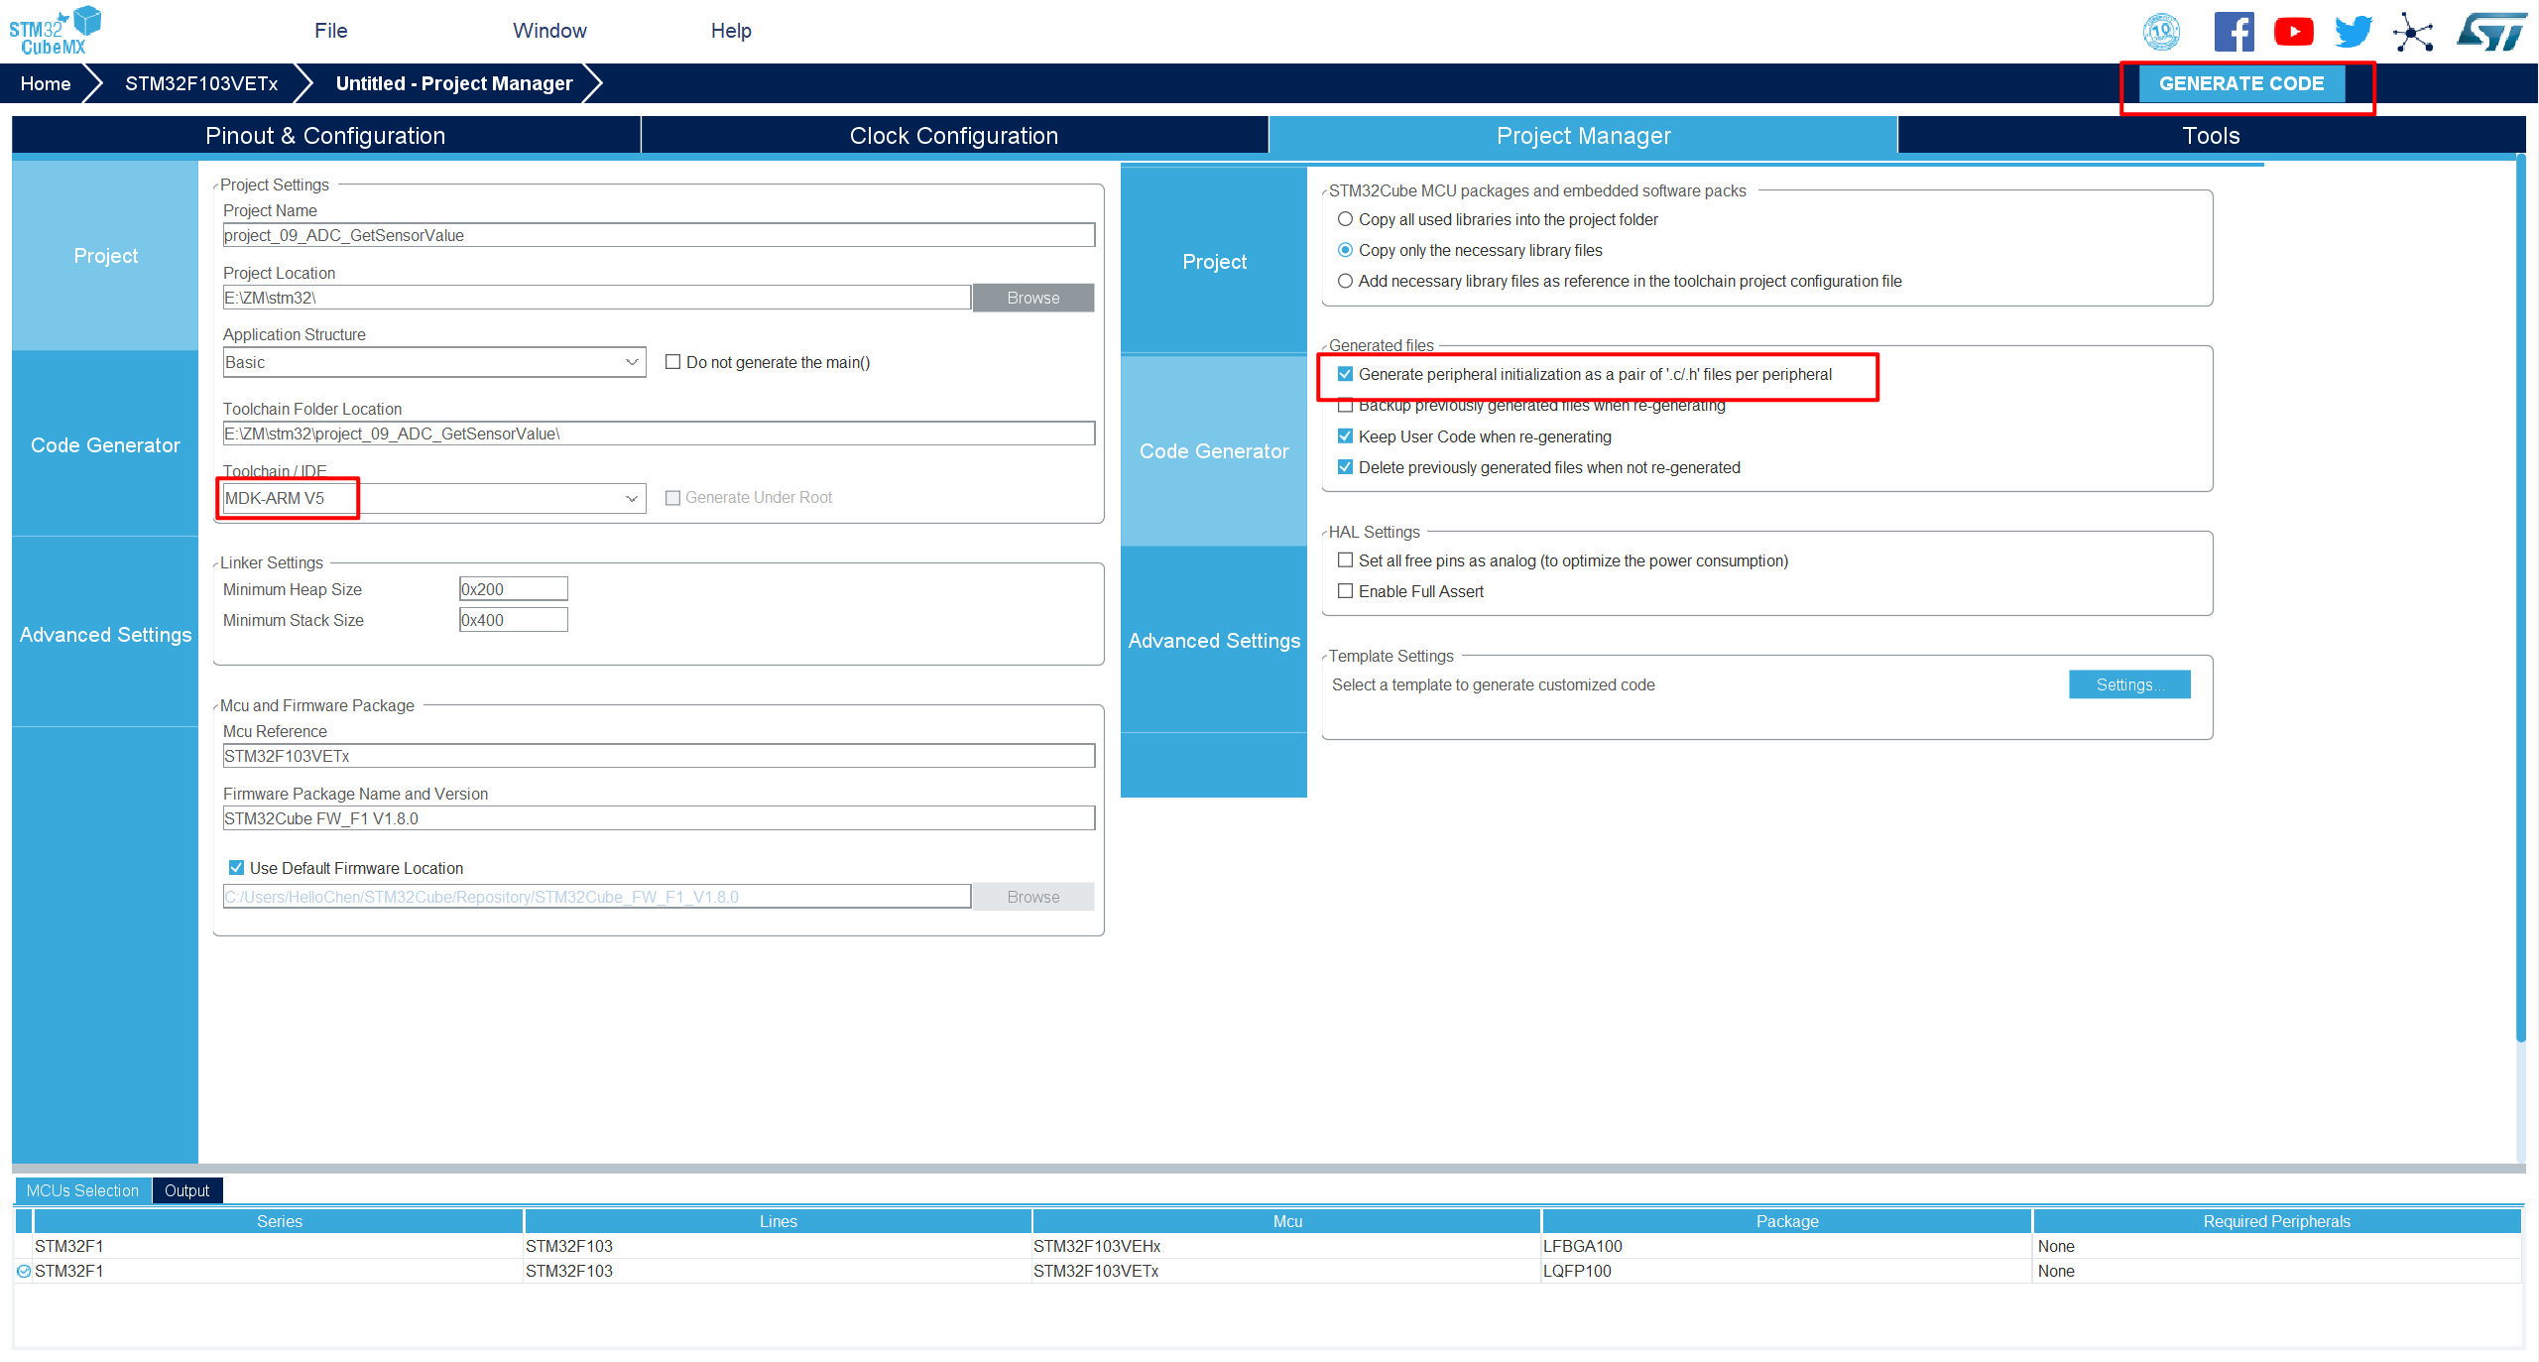This screenshot has height=1362, width=2539.
Task: Click the ST community network icon
Action: point(2413,32)
